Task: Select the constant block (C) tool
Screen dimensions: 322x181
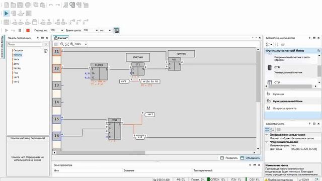Action: 28,22
